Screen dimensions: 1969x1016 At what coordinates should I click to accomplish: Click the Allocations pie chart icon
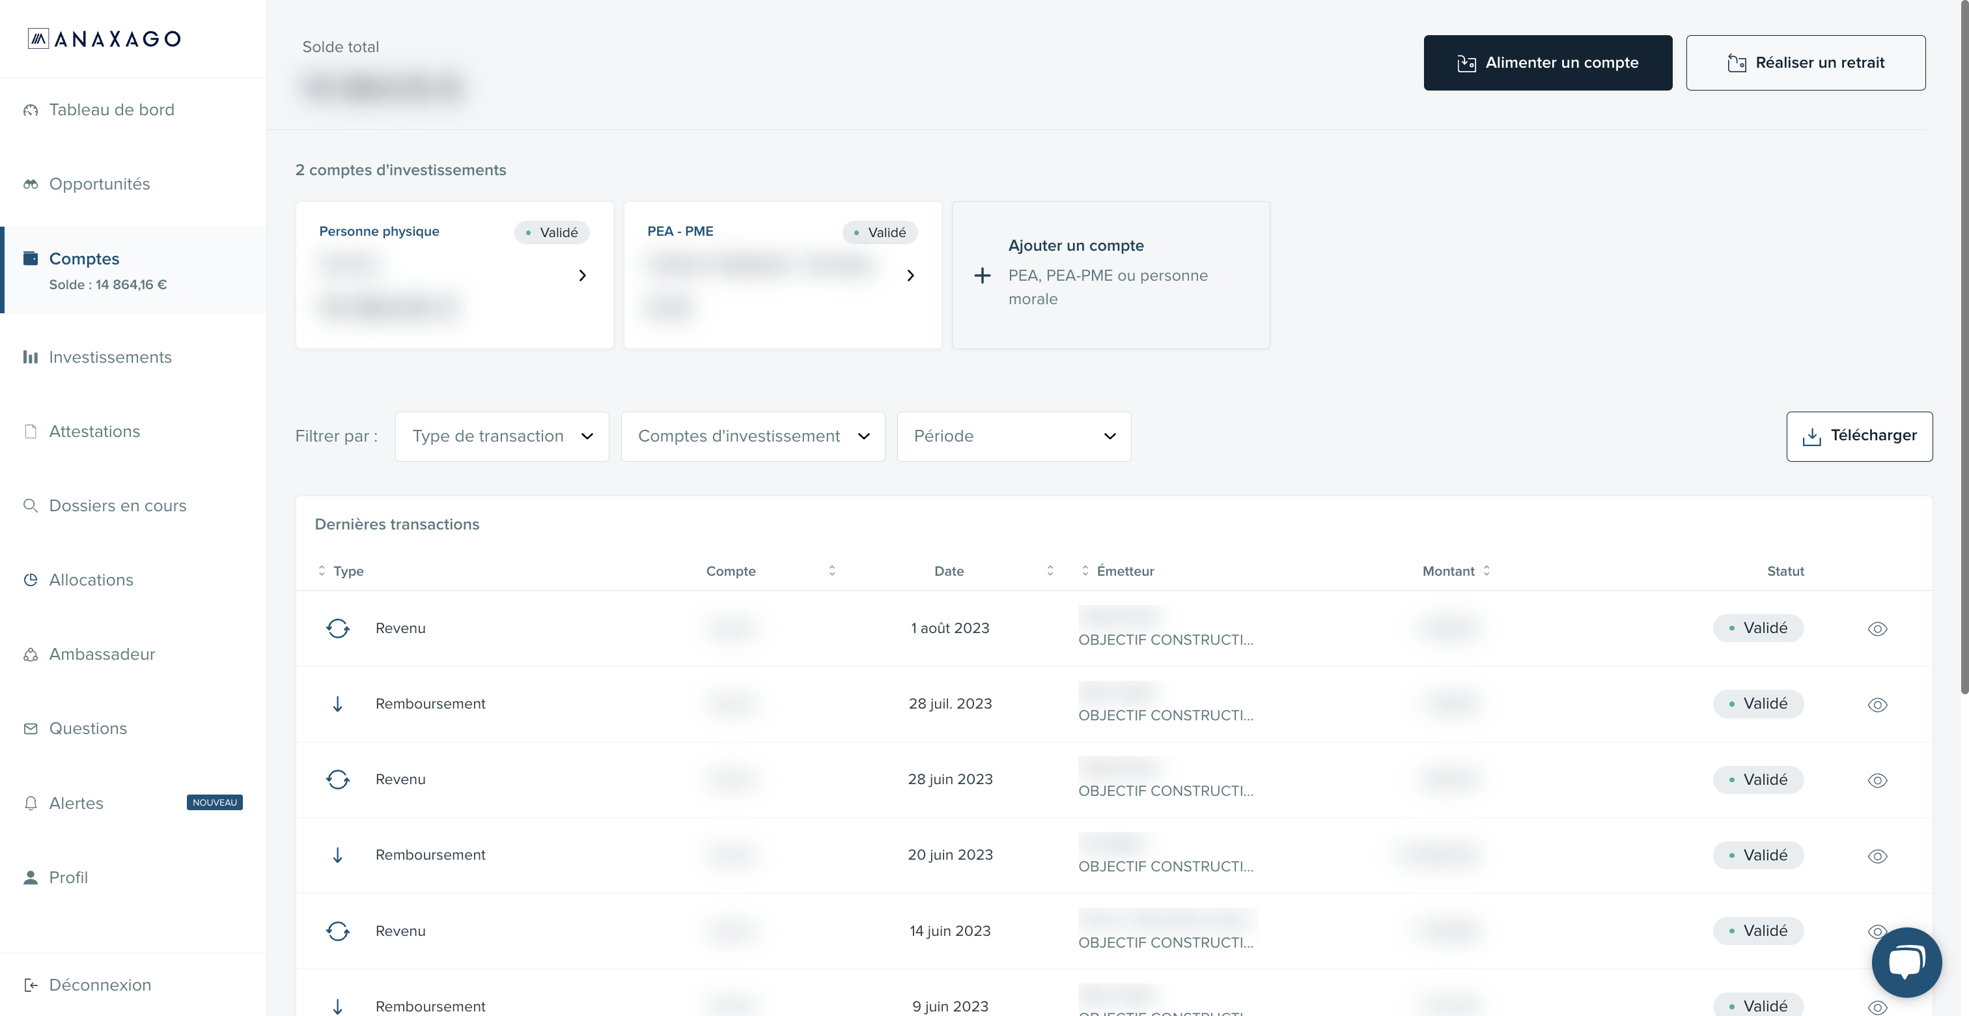31,580
